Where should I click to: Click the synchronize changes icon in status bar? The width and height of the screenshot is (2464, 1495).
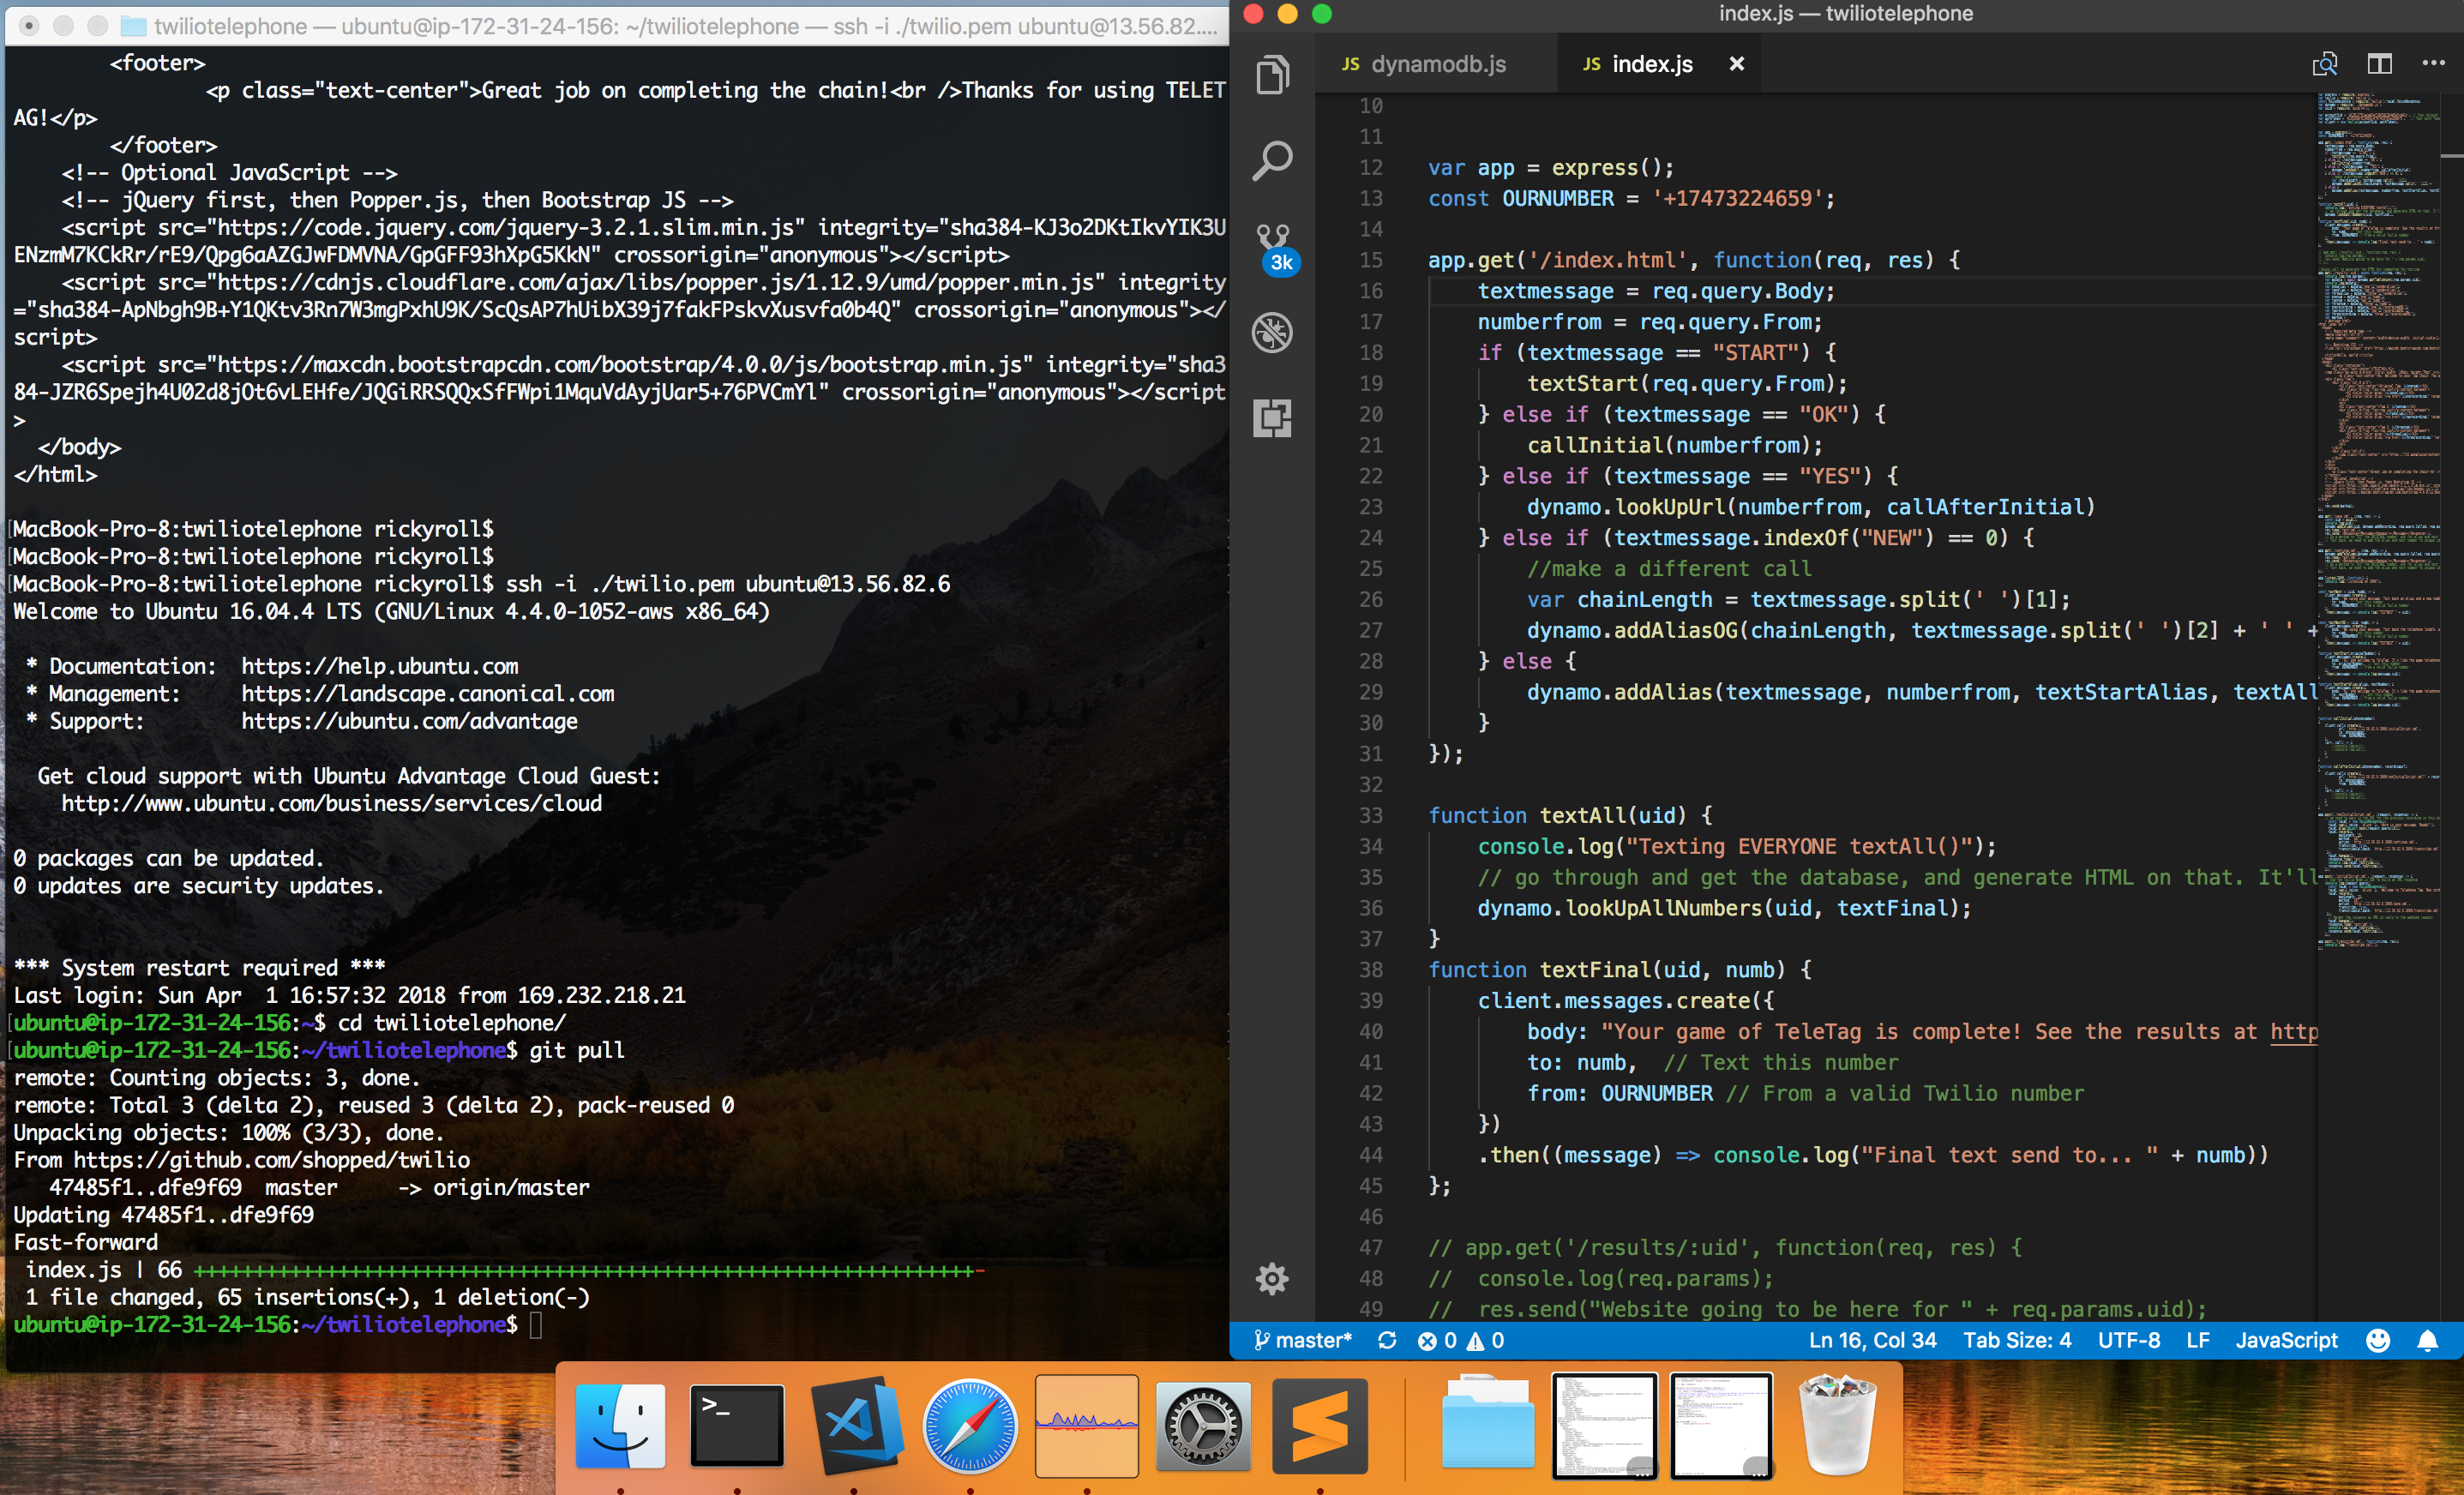point(1387,1340)
